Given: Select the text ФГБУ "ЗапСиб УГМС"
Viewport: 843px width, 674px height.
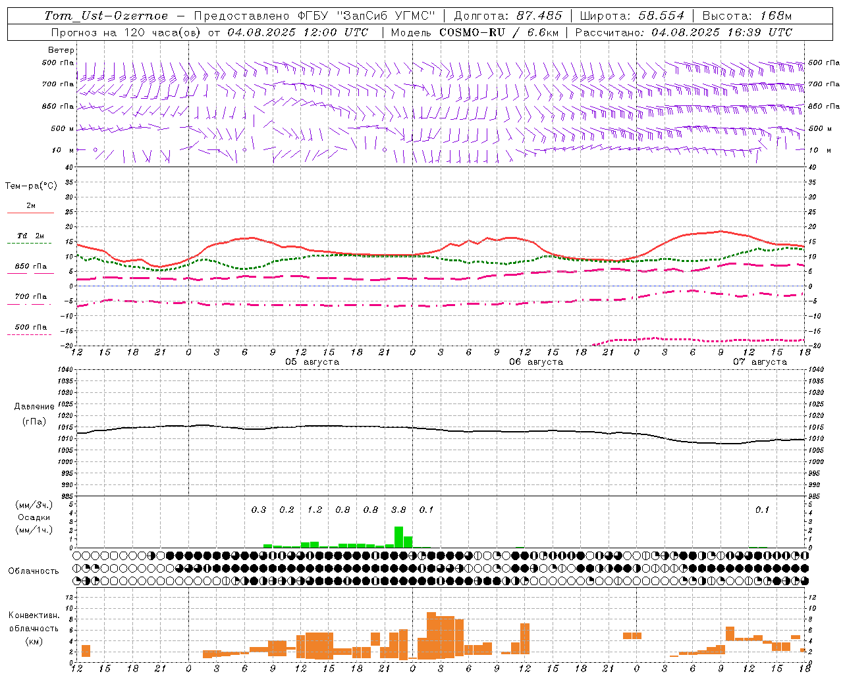Looking at the screenshot, I should tap(367, 16).
